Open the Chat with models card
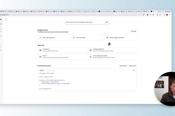This screenshot has width=175, height=116. tap(87, 38)
